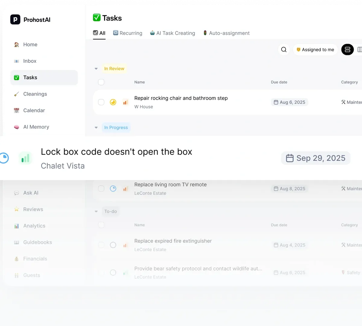The height and width of the screenshot is (326, 362).
Task: Click the ProhostAI logo icon
Action: point(15,20)
